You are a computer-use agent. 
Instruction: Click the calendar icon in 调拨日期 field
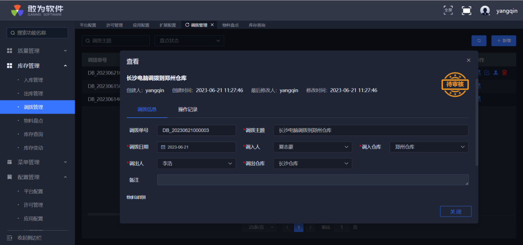[x=163, y=147]
